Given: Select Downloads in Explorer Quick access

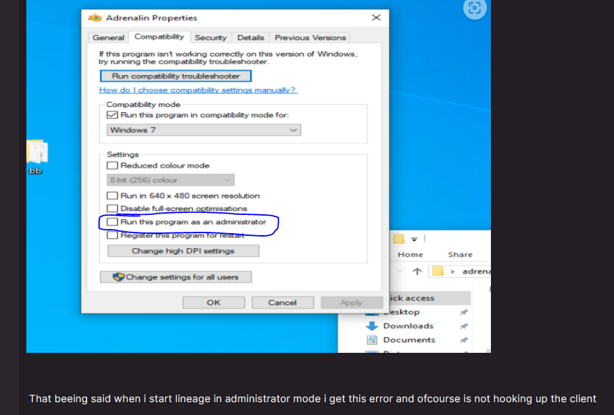Looking at the screenshot, I should click(408, 326).
